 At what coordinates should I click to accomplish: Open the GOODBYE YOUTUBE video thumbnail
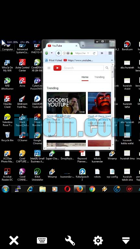66,103
